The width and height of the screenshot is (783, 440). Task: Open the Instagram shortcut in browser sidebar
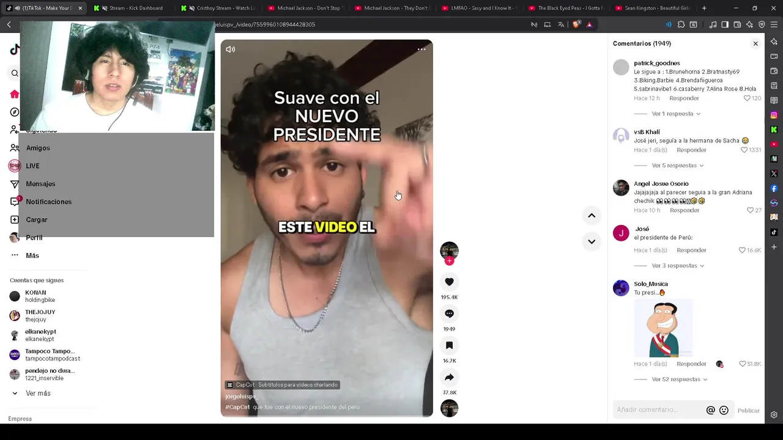(x=774, y=115)
